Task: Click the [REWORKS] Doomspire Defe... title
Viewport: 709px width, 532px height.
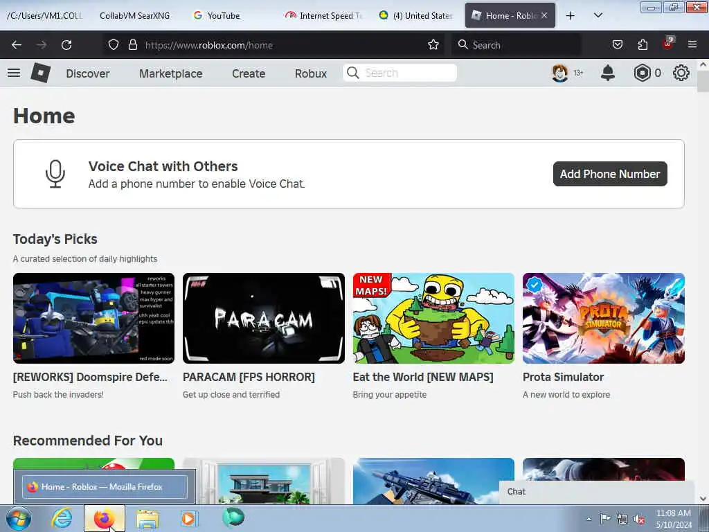Action: click(x=90, y=377)
